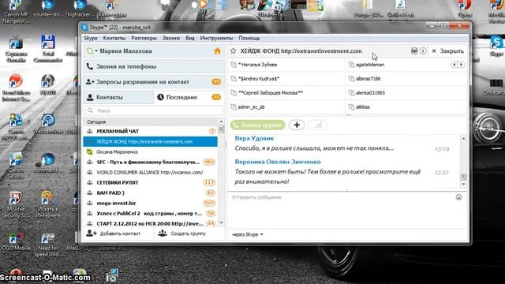Open СТАРТ 2.12.2012 по МСК chat
The width and height of the screenshot is (505, 284).
[x=151, y=223]
